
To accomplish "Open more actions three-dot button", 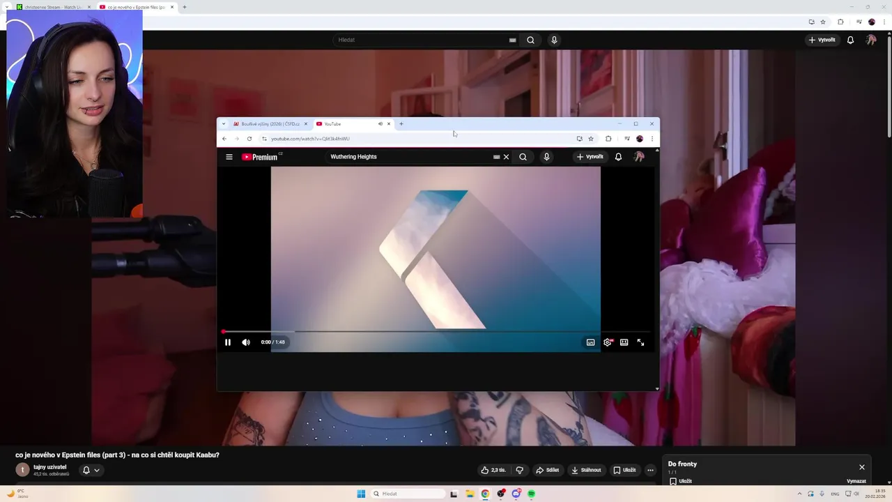I will [650, 470].
